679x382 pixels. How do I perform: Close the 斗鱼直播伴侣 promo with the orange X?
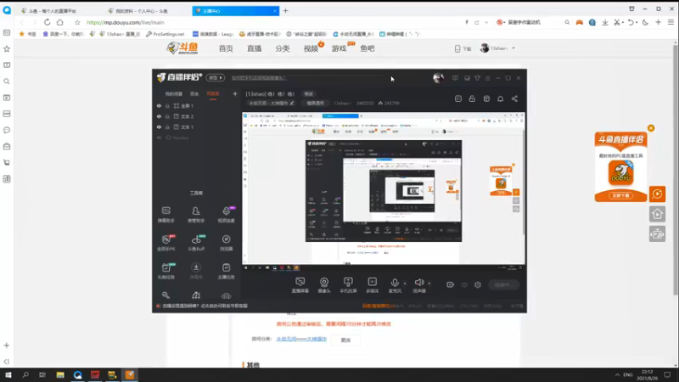651,128
